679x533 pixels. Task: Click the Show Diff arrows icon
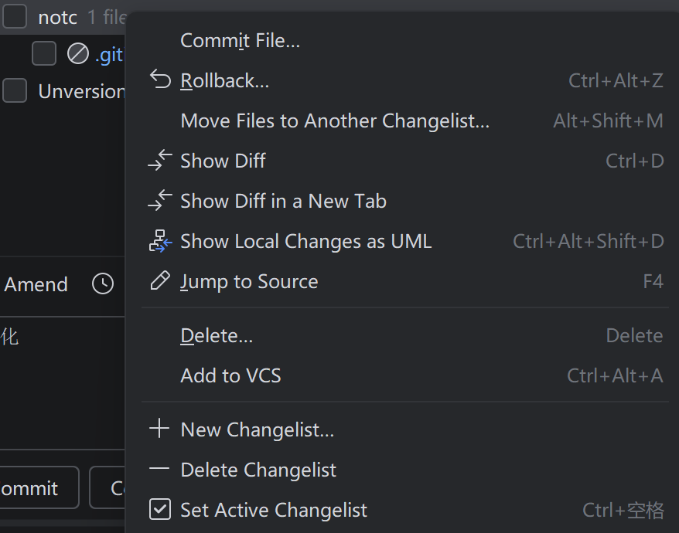coord(159,161)
